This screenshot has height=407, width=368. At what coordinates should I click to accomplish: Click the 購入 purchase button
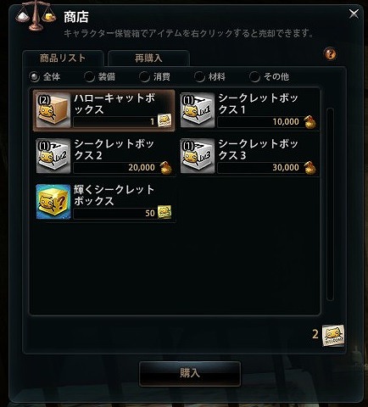tap(190, 373)
